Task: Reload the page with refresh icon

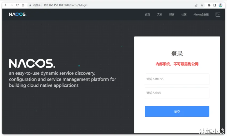Action: [17, 5]
